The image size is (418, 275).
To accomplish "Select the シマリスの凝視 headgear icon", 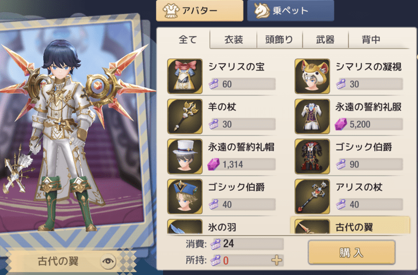I will pyautogui.click(x=312, y=76).
